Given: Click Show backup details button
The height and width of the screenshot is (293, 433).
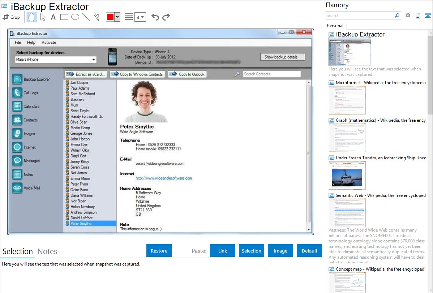Looking at the screenshot, I should click(x=283, y=57).
